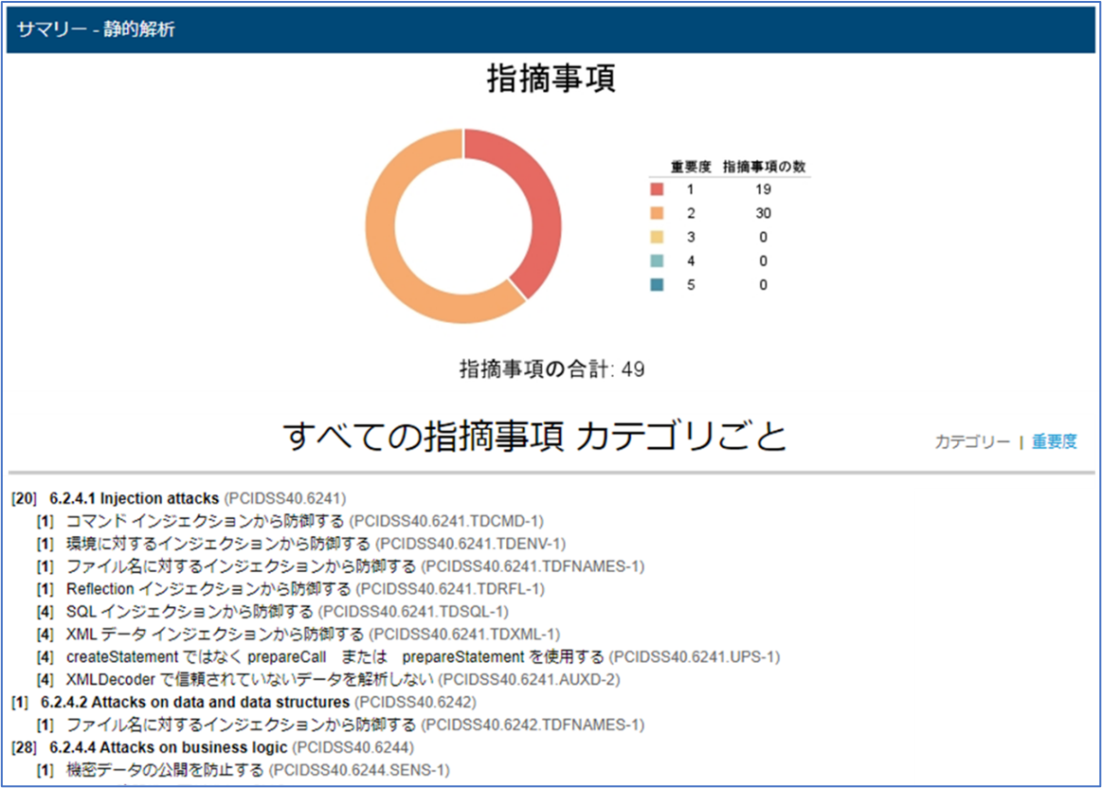Viewport: 1102px width, 788px height.
Task: Switch view to 重要度 grouping
Action: coord(1054,441)
